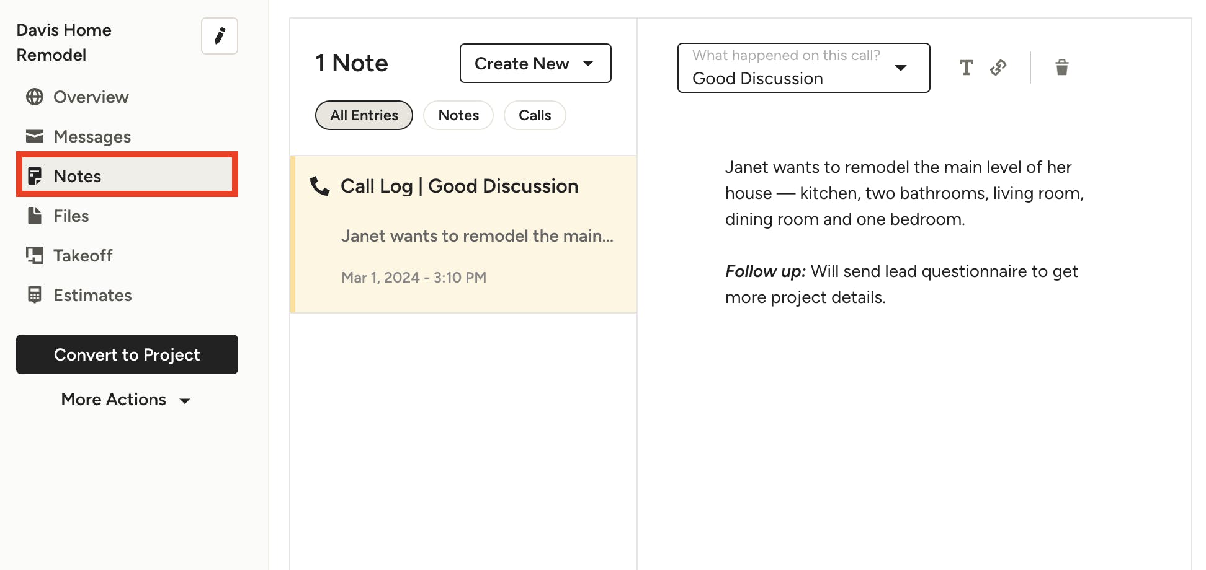Click the phone icon on the call log entry
The height and width of the screenshot is (570, 1206).
coord(320,186)
